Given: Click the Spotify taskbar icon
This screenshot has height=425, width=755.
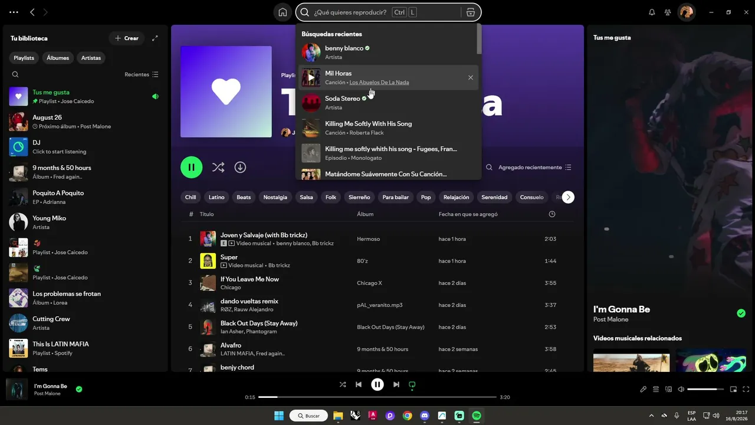Looking at the screenshot, I should (x=477, y=416).
